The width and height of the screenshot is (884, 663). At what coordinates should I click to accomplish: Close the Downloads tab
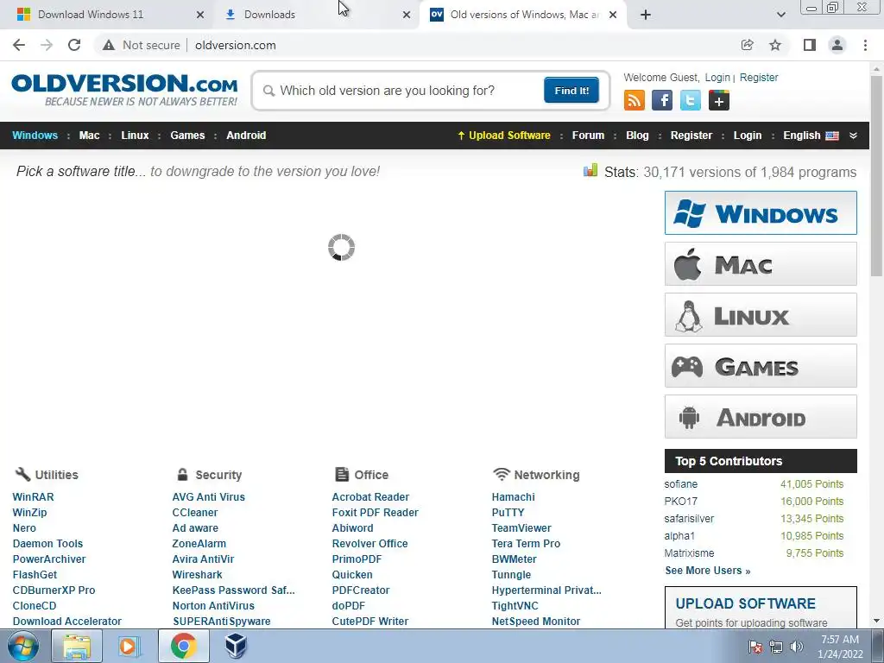click(x=407, y=15)
